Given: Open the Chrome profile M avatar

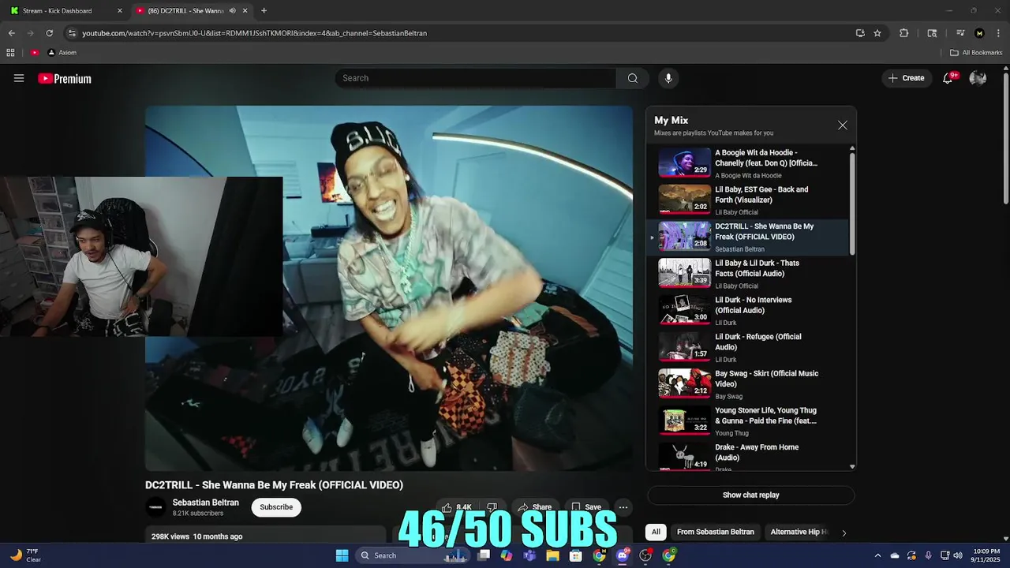Looking at the screenshot, I should 979,33.
